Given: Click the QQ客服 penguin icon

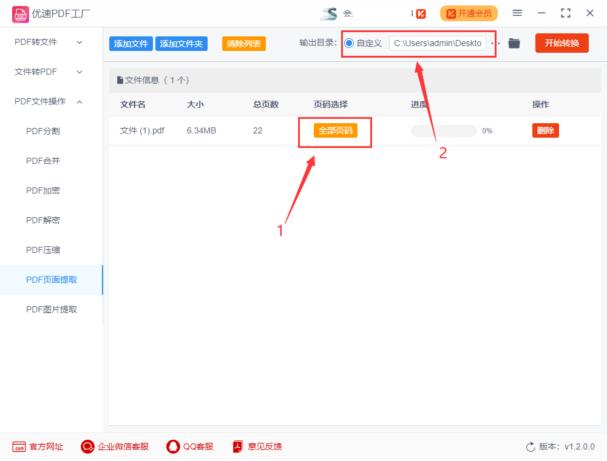Looking at the screenshot, I should 173,446.
